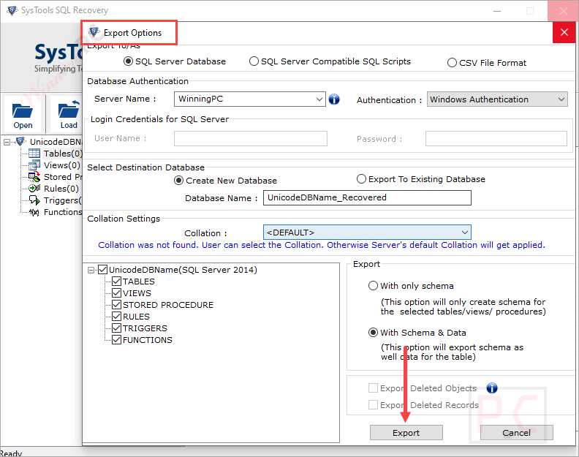Viewport: 579px width, 457px height.
Task: Click the Stored Procedures icon in the tree
Action: click(34, 177)
